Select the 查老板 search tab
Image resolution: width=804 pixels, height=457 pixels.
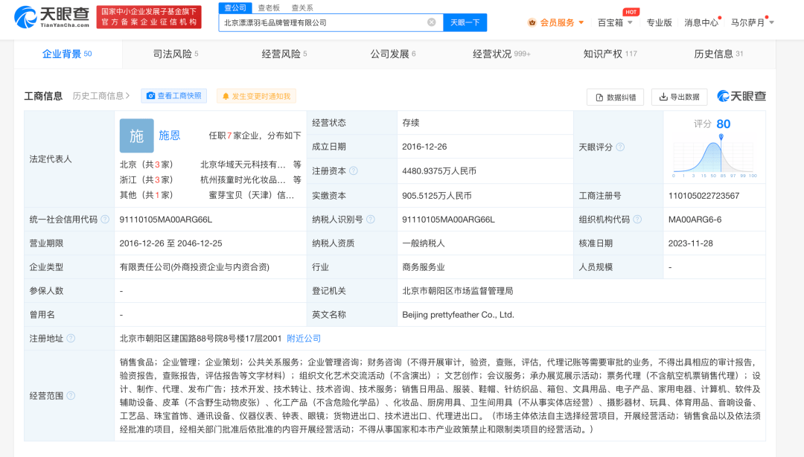[269, 7]
